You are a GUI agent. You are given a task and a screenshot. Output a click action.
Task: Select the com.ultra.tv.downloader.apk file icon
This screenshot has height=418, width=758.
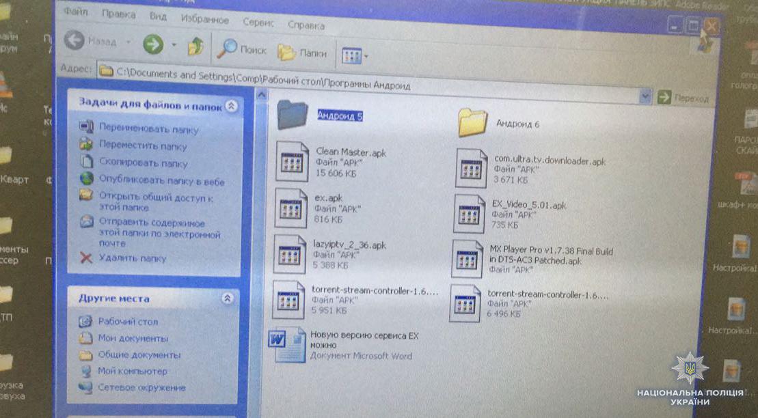pyautogui.click(x=471, y=168)
